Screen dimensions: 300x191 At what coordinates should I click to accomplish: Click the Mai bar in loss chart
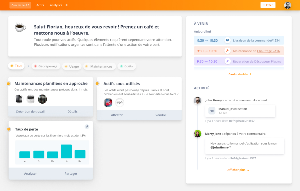[80, 154]
